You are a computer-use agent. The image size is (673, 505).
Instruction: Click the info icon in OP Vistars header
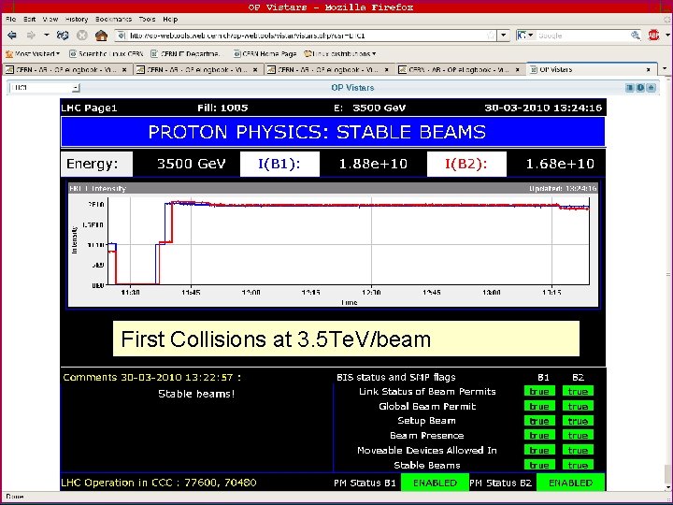coord(640,88)
